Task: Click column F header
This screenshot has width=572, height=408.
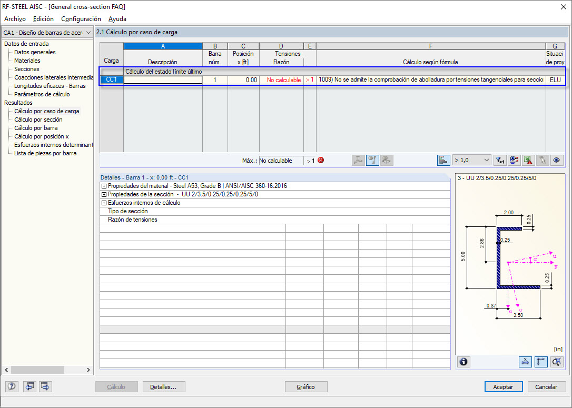Action: click(x=431, y=46)
